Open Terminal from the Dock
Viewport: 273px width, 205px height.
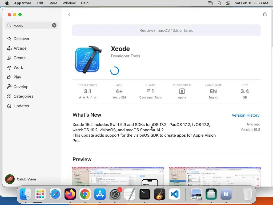tap(145, 194)
